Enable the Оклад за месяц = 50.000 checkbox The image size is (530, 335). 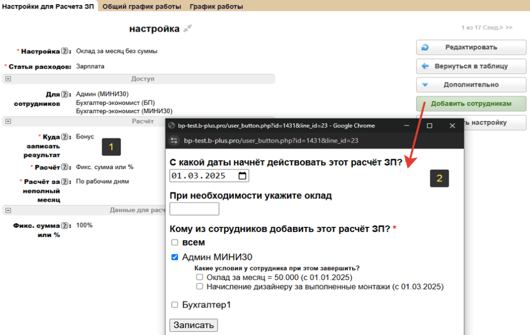199,277
